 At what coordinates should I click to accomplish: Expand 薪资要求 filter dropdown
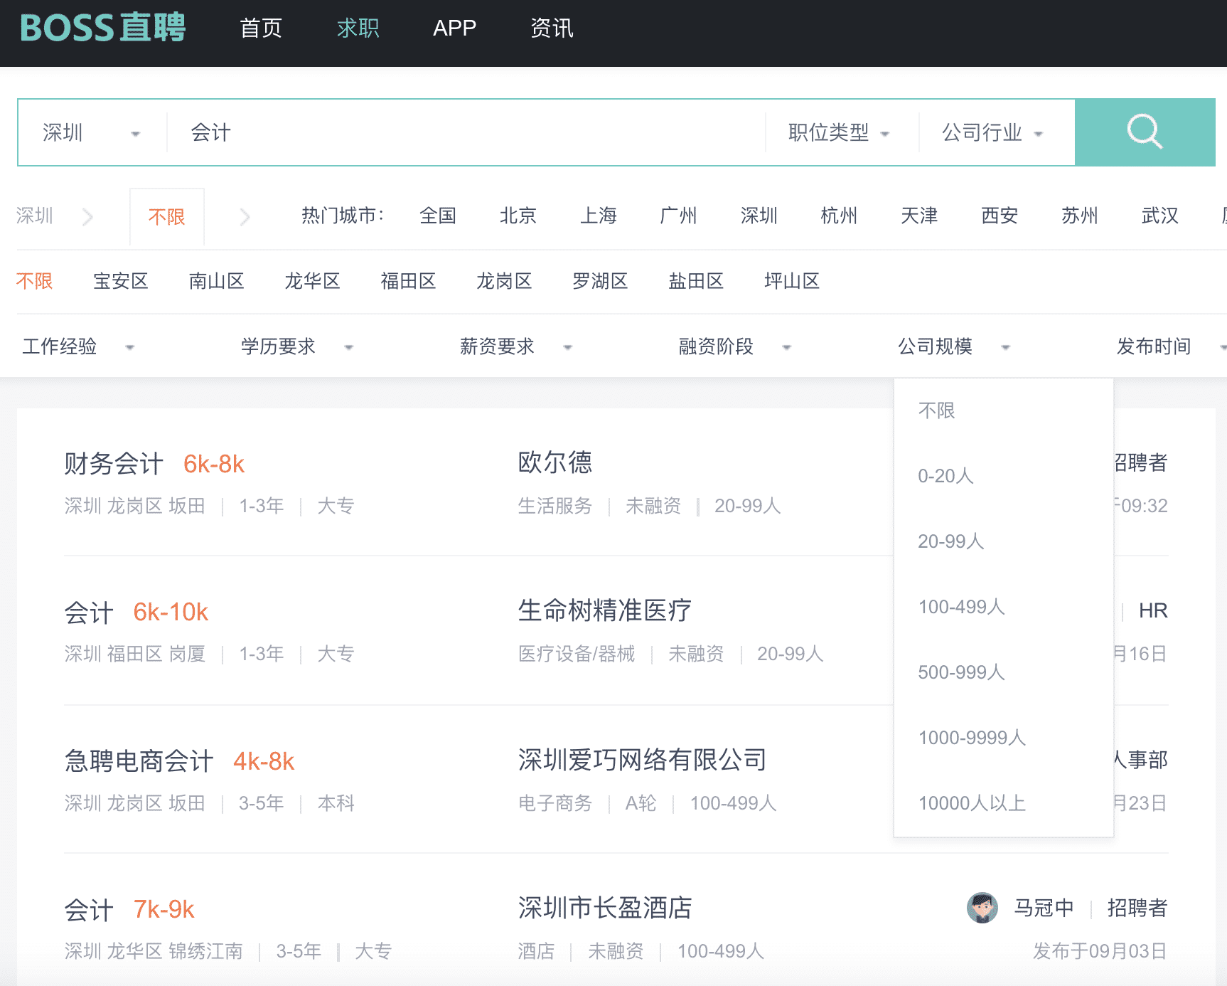coord(516,346)
